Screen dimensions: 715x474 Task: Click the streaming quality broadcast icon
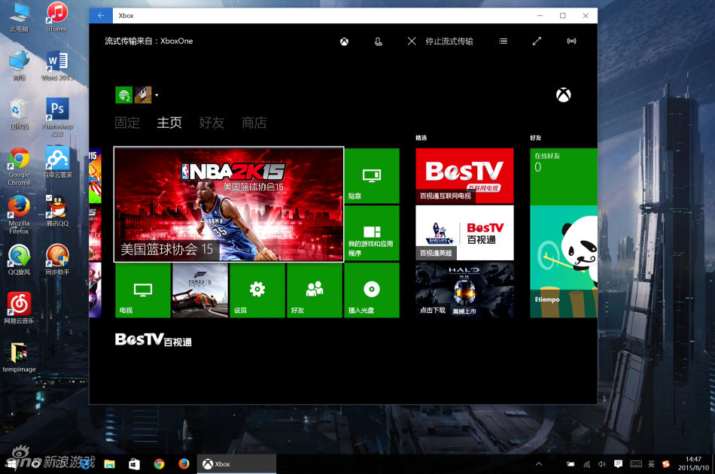pos(571,41)
